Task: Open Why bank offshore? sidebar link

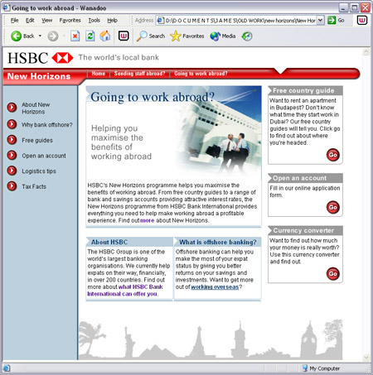Action: [47, 125]
